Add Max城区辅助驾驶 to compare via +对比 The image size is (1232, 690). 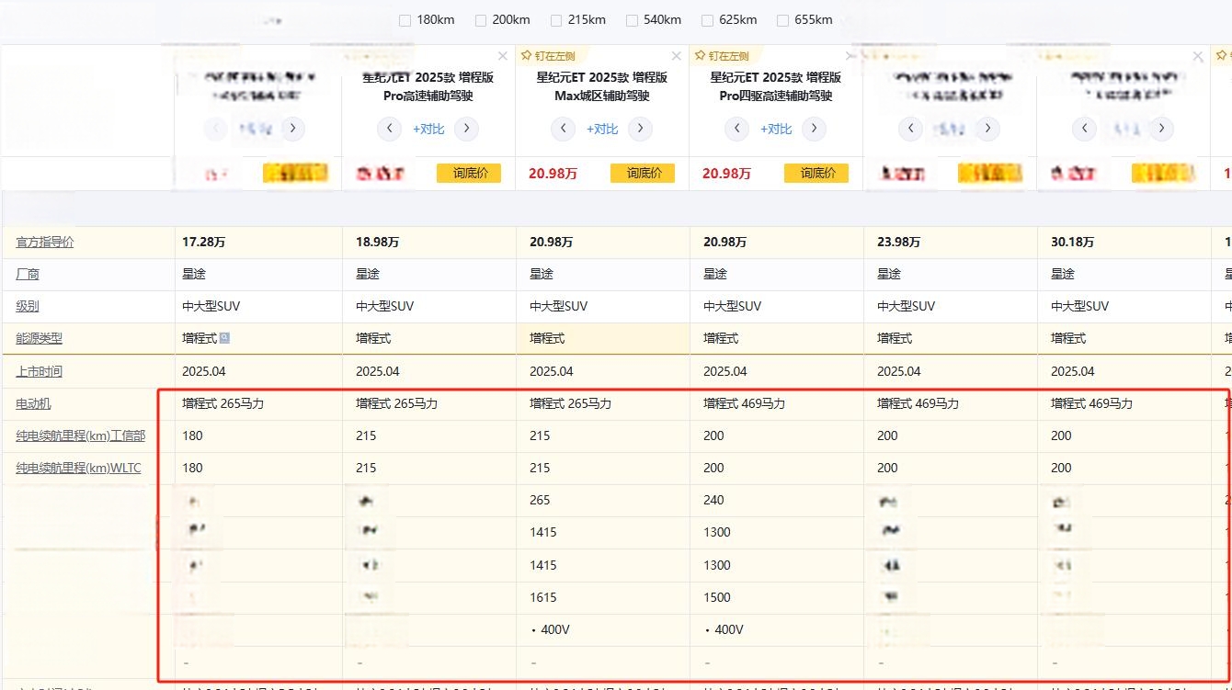click(602, 129)
